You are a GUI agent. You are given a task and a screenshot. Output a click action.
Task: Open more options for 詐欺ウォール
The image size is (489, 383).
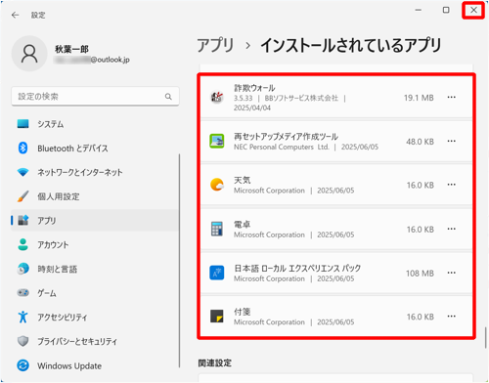[x=452, y=97]
